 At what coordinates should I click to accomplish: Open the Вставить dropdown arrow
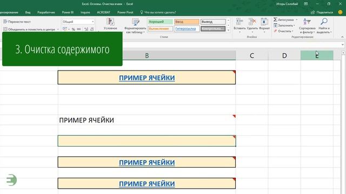tap(239, 32)
